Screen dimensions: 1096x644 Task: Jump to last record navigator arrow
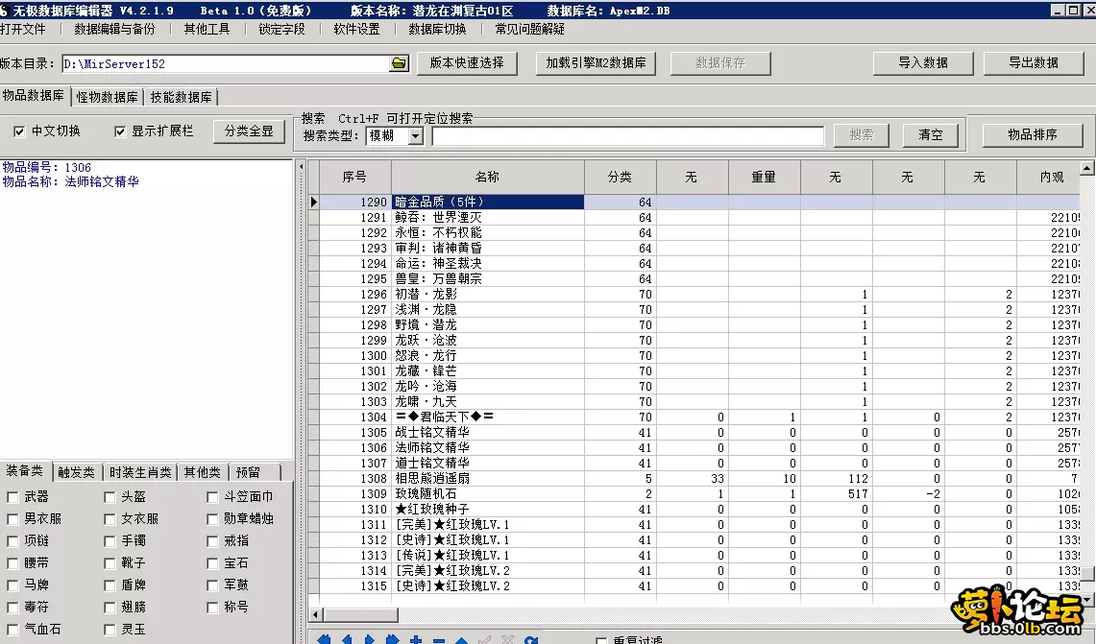[x=392, y=639]
